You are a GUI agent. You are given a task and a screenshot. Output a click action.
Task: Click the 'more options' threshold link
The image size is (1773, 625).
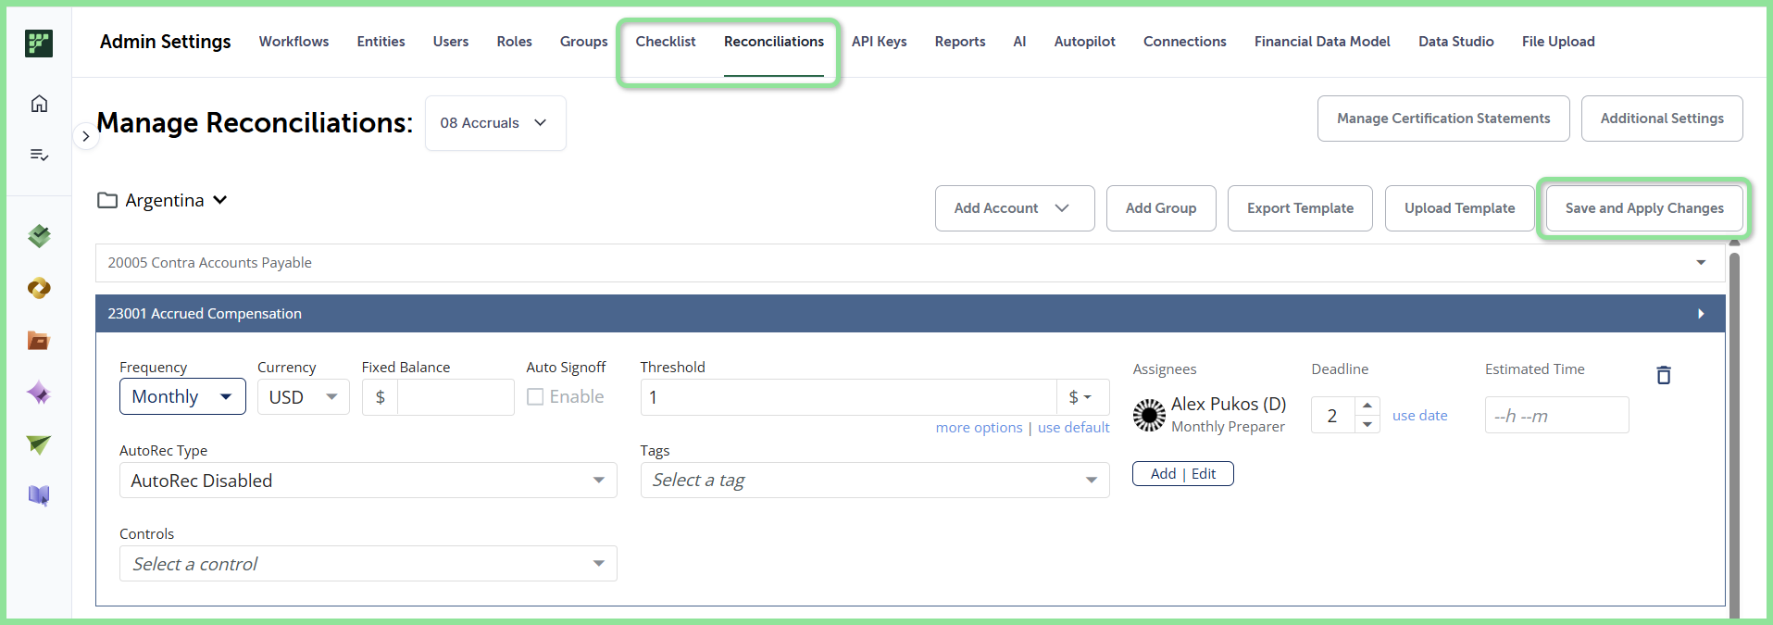[979, 427]
